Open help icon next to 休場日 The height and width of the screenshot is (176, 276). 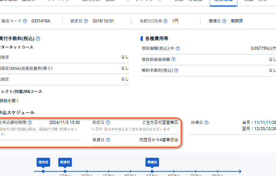tap(207, 122)
